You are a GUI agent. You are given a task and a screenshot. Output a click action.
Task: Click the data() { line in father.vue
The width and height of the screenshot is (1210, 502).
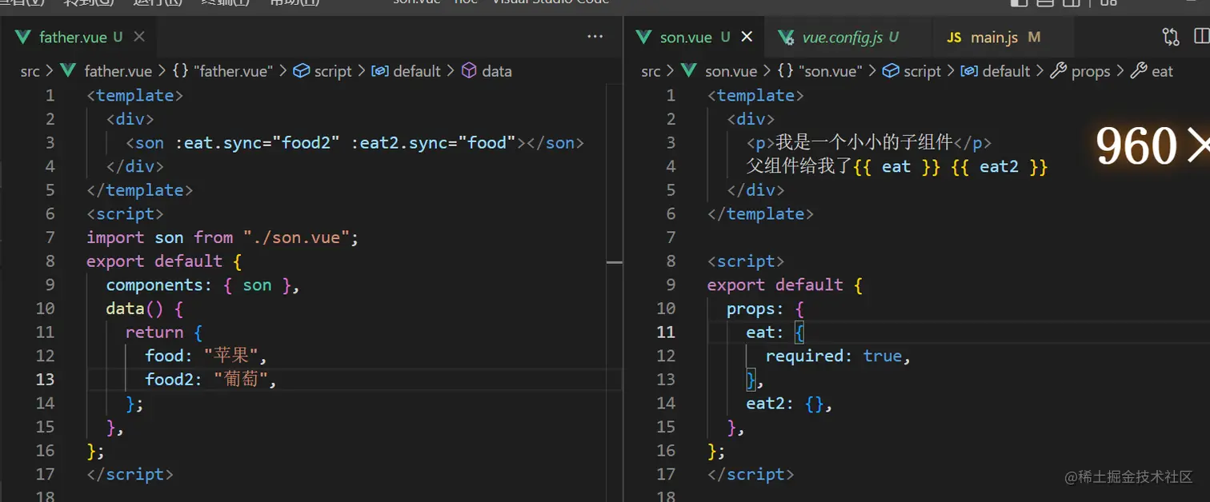(x=145, y=308)
